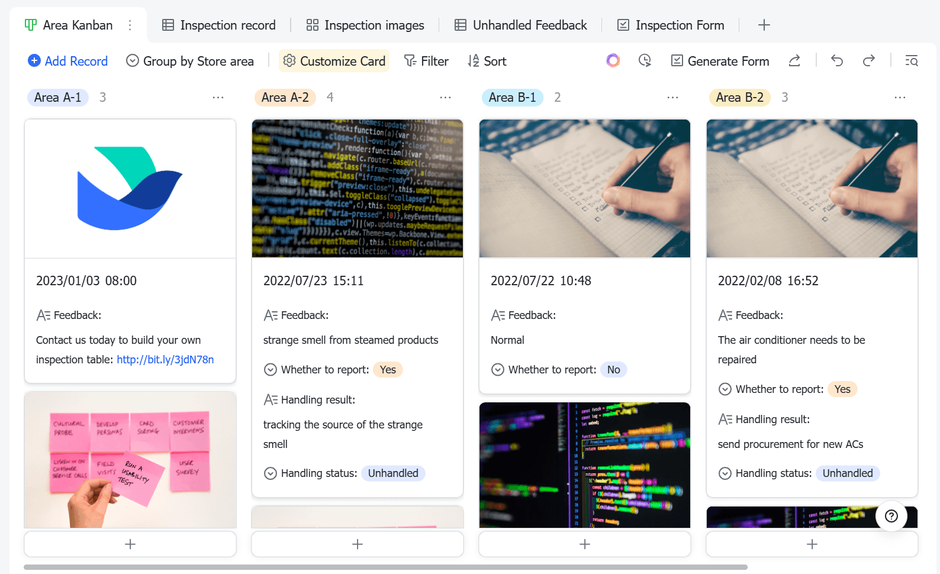Click 'The air conditioner needs to be repaired'
Screen dimensions: 940x574
coord(791,350)
